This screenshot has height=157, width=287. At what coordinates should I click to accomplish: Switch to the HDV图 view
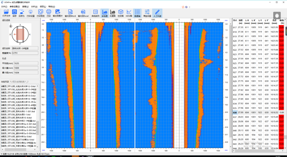click(x=129, y=13)
